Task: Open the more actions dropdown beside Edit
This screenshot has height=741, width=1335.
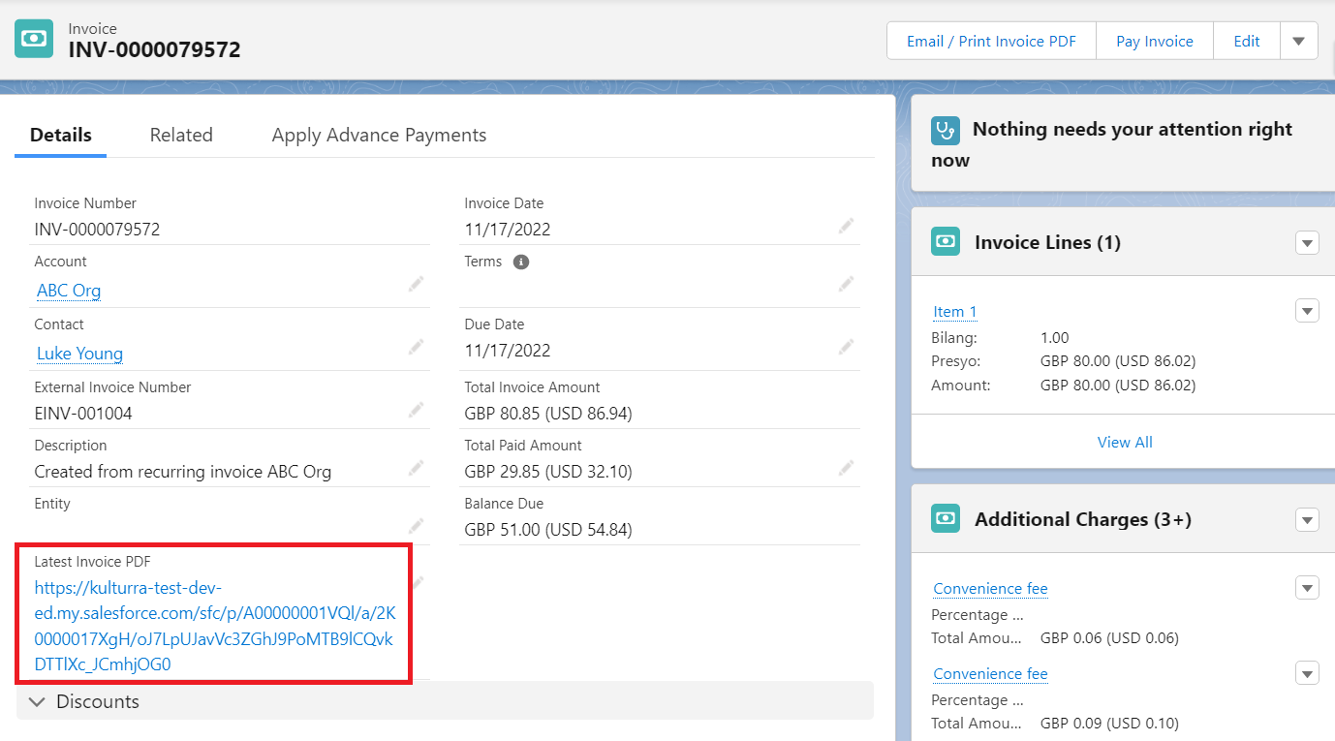Action: 1298,41
